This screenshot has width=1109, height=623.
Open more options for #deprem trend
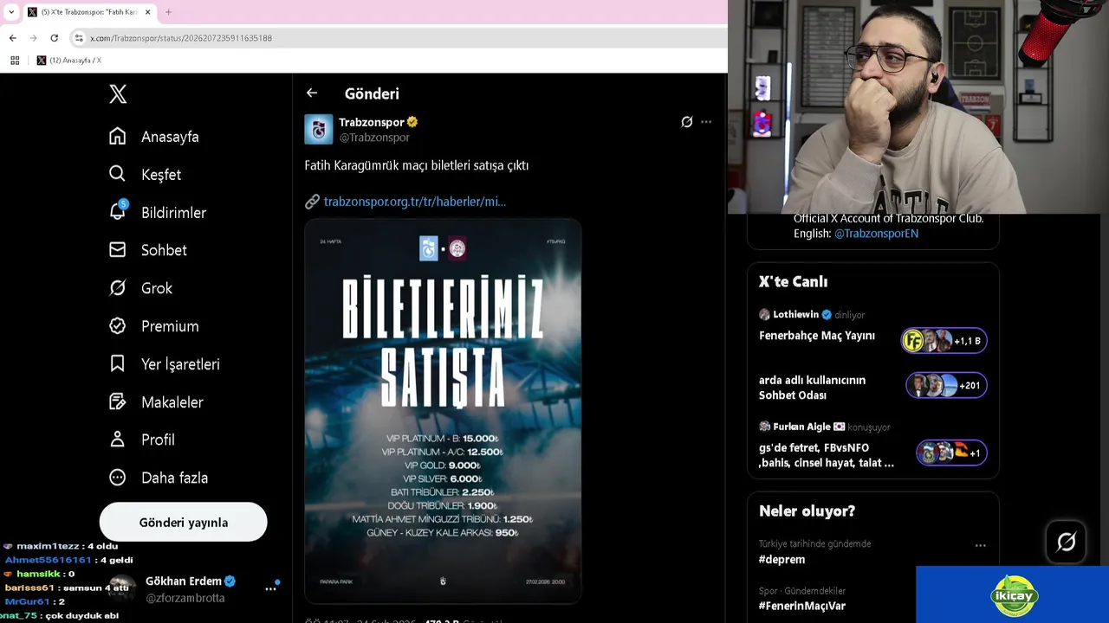point(980,546)
